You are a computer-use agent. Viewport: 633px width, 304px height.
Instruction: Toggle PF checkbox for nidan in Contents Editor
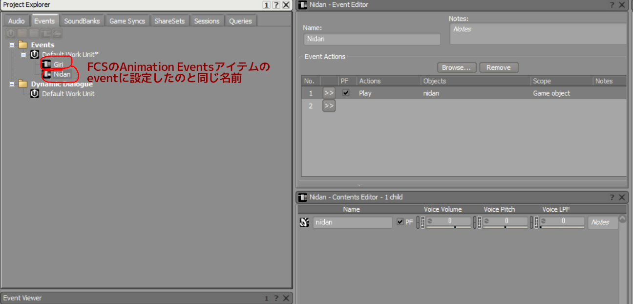click(x=401, y=222)
